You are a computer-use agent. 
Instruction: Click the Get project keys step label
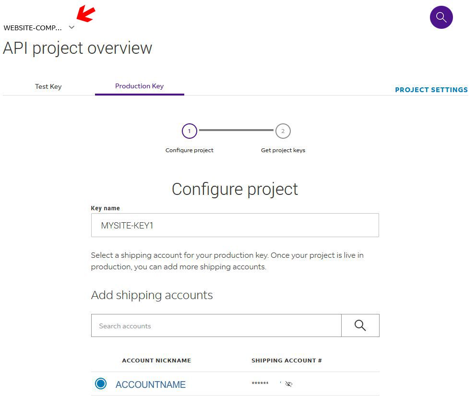tap(283, 150)
